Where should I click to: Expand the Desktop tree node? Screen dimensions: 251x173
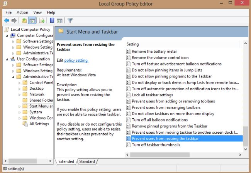coord(19,89)
